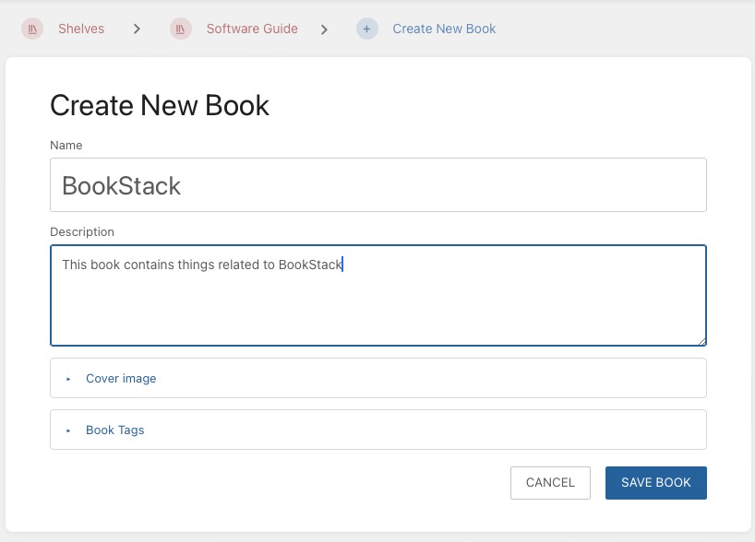Click the disclosure triangle beside "Book Tags"

68,430
